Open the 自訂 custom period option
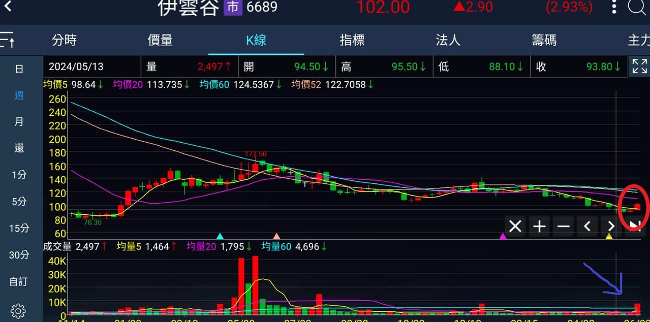 point(19,281)
